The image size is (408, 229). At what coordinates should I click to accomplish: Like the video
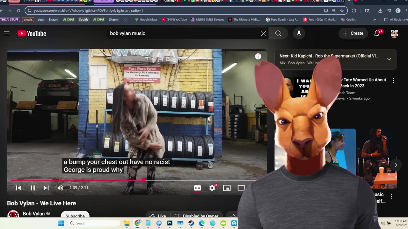tap(158, 216)
